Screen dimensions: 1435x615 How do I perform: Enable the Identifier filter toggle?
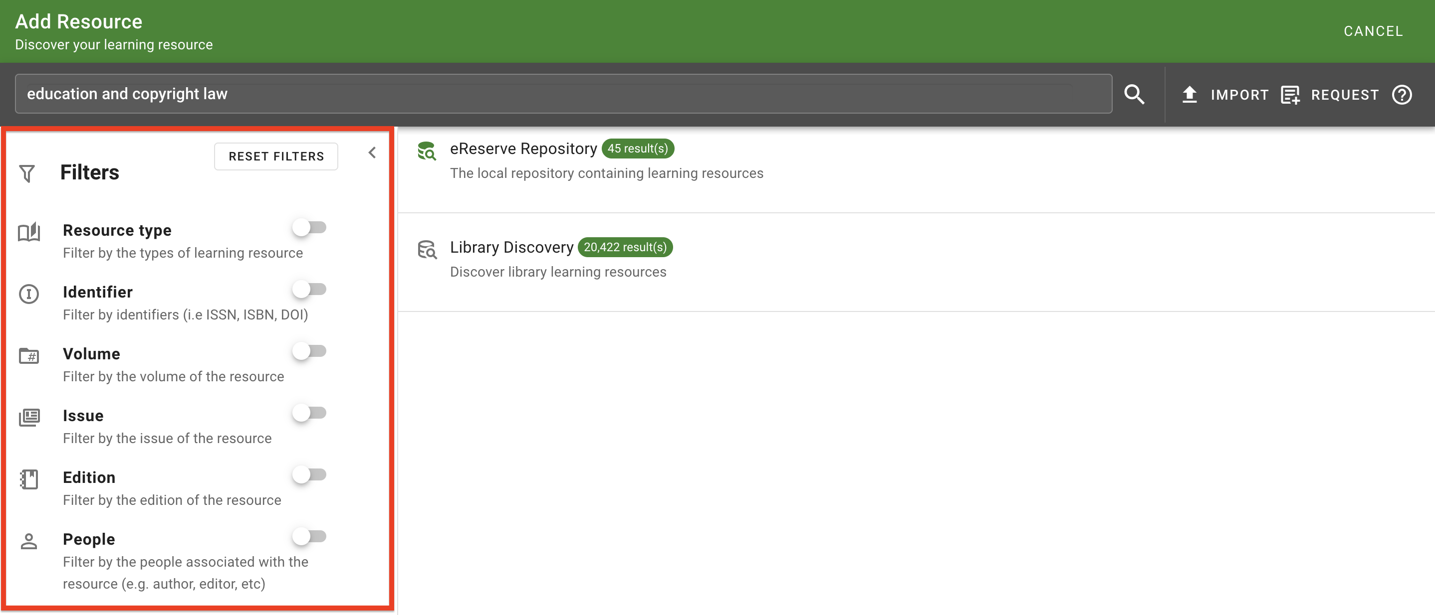coord(310,289)
